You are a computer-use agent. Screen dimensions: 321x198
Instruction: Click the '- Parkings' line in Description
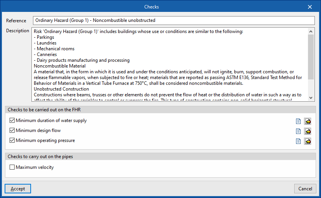coord(44,37)
